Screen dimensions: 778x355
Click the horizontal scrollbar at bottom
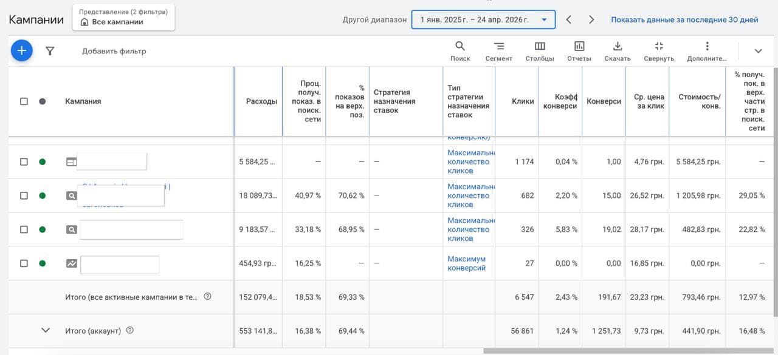627,351
